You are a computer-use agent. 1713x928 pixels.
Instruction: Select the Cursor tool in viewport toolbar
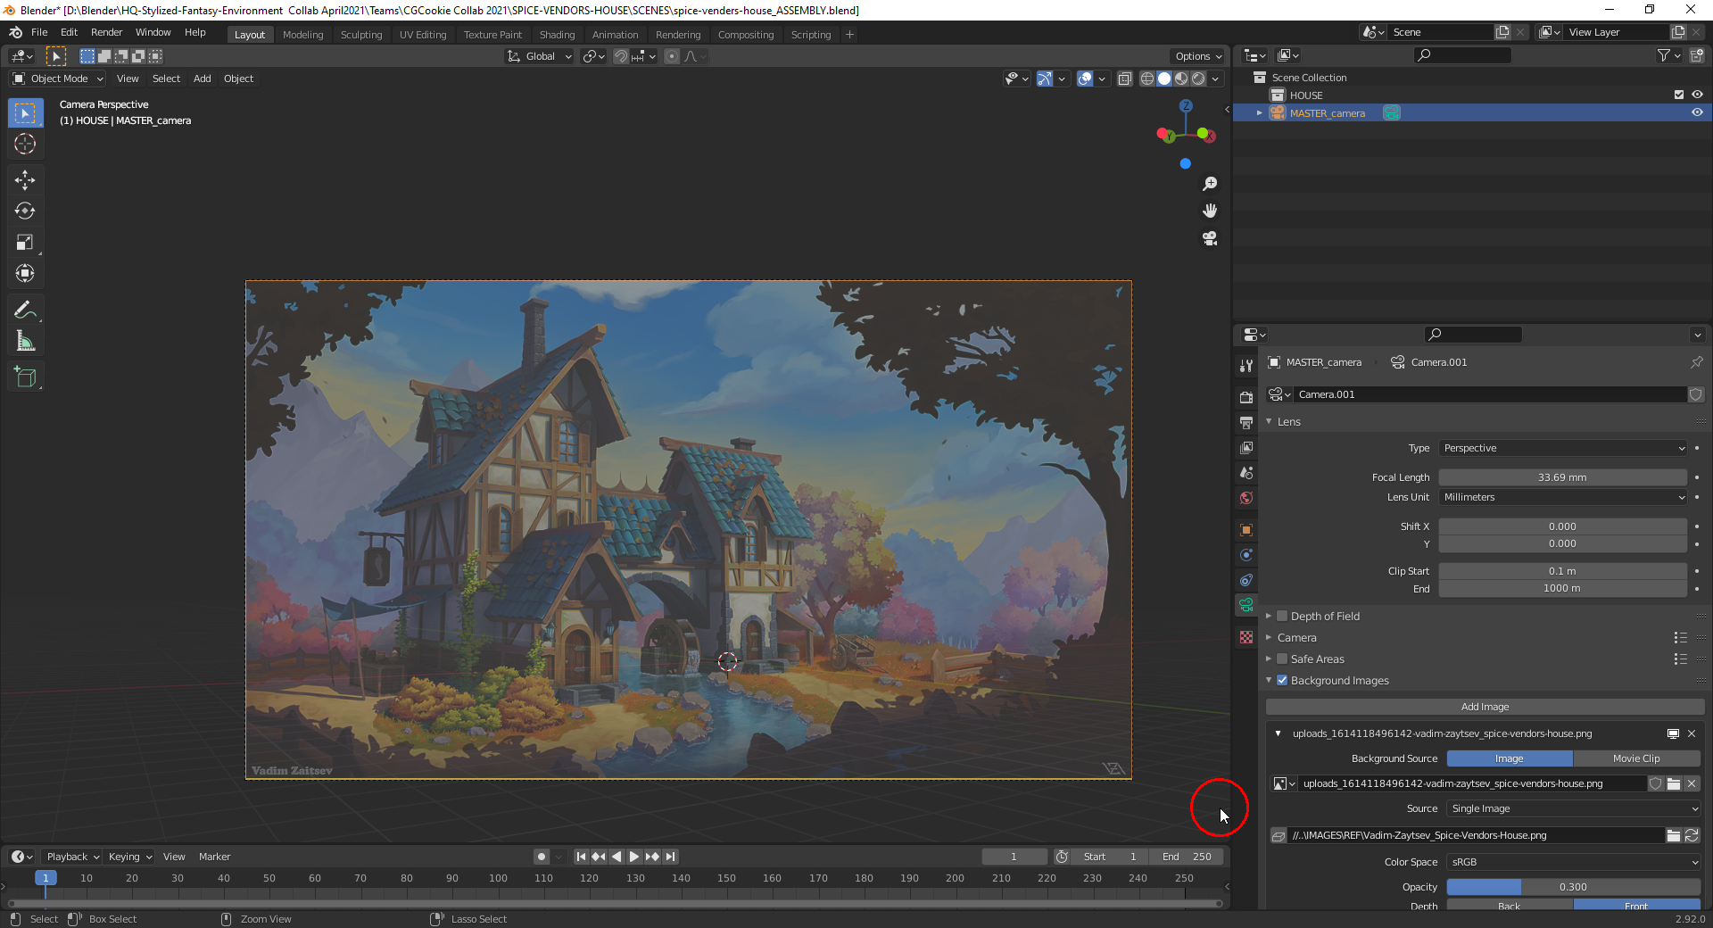pos(25,144)
